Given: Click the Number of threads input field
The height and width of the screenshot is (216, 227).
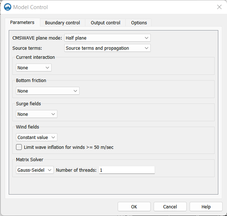Looking at the screenshot, I should coord(127,170).
